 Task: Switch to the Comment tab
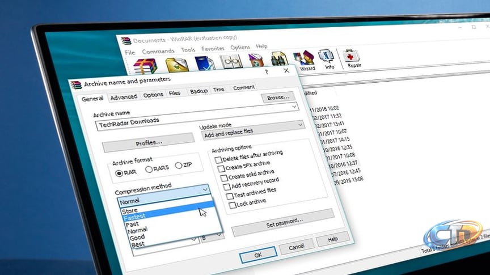[x=244, y=87]
